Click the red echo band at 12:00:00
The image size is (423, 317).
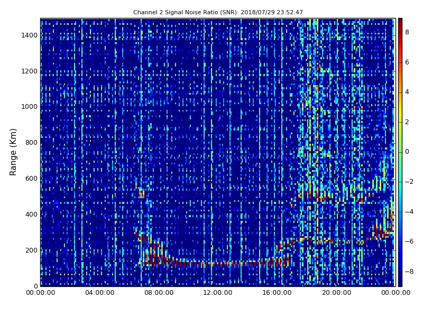[x=218, y=263]
